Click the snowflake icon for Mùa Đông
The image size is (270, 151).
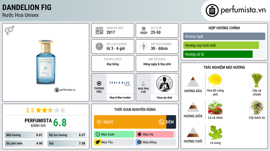click(x=139, y=142)
